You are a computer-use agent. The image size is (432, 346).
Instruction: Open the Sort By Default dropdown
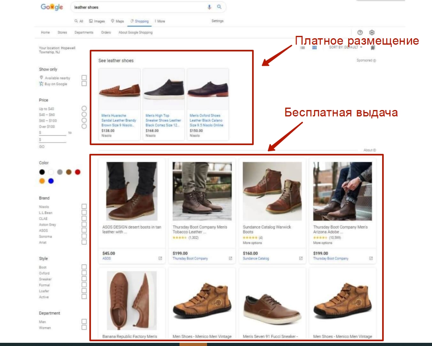[345, 47]
